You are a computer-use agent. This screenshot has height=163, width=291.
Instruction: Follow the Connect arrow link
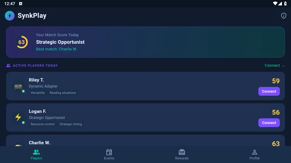[x=275, y=66]
